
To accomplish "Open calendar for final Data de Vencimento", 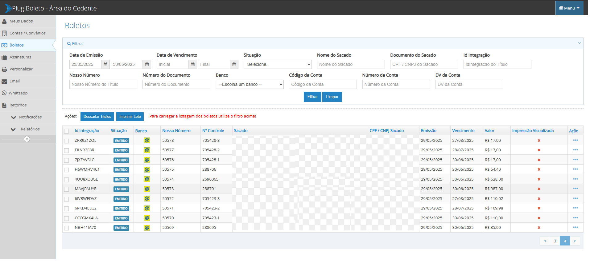I will pos(234,64).
